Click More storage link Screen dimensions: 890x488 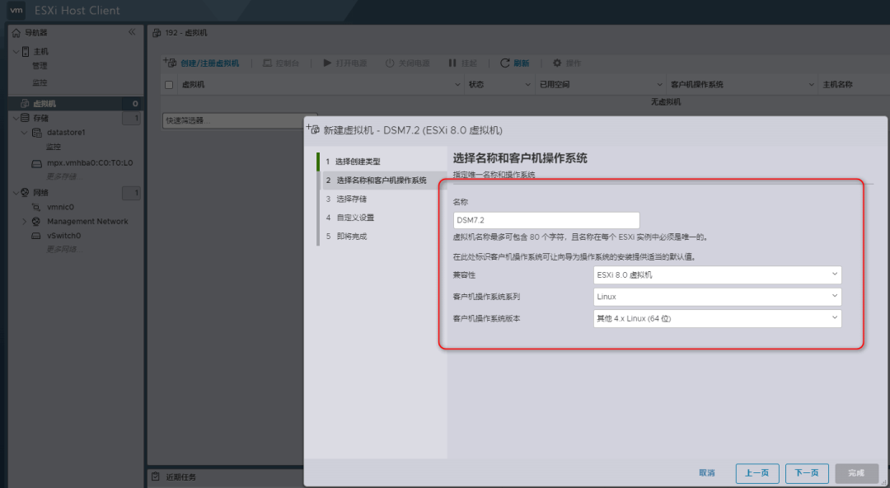pos(64,176)
